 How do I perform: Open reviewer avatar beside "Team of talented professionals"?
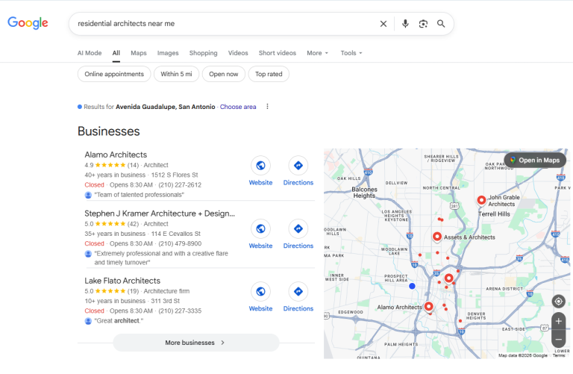tap(88, 195)
